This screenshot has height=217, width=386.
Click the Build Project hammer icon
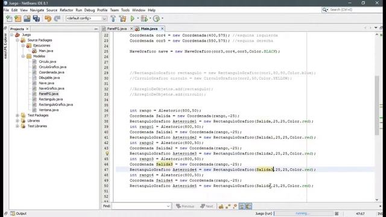tap(113, 19)
